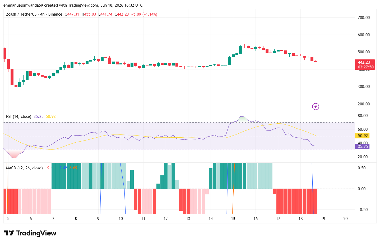Click the open value O447.31
This screenshot has width=380, height=243.
[72, 14]
